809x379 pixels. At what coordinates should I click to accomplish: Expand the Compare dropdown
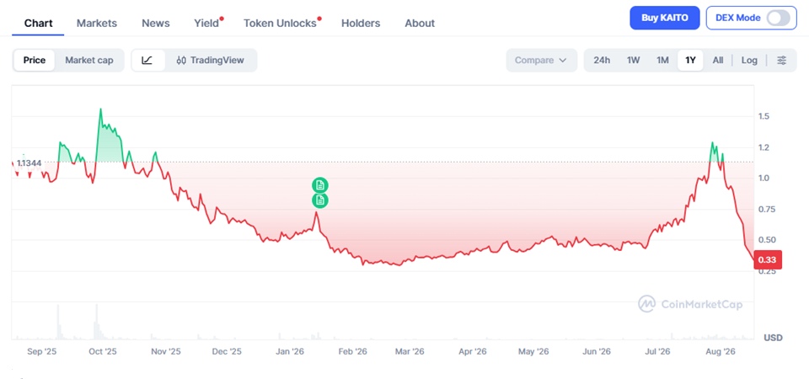[541, 61]
